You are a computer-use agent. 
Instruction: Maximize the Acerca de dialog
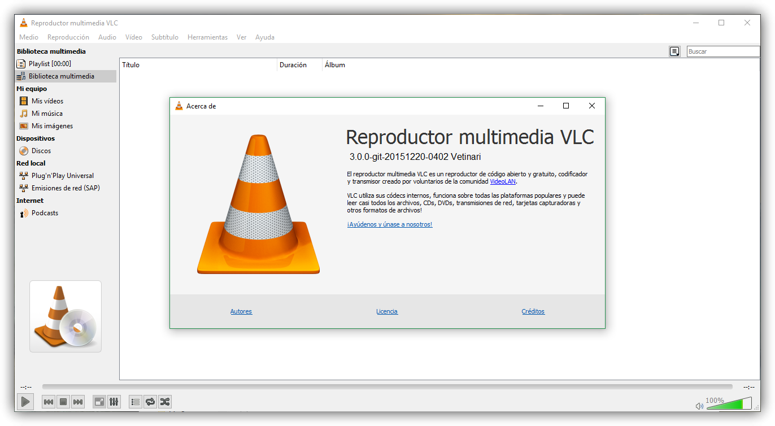tap(566, 106)
